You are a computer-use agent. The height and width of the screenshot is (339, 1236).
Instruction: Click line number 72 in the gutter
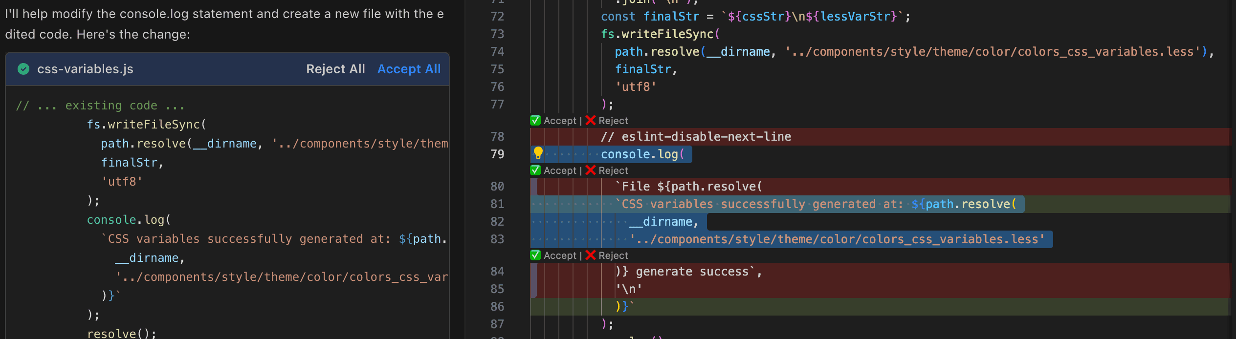(x=497, y=17)
